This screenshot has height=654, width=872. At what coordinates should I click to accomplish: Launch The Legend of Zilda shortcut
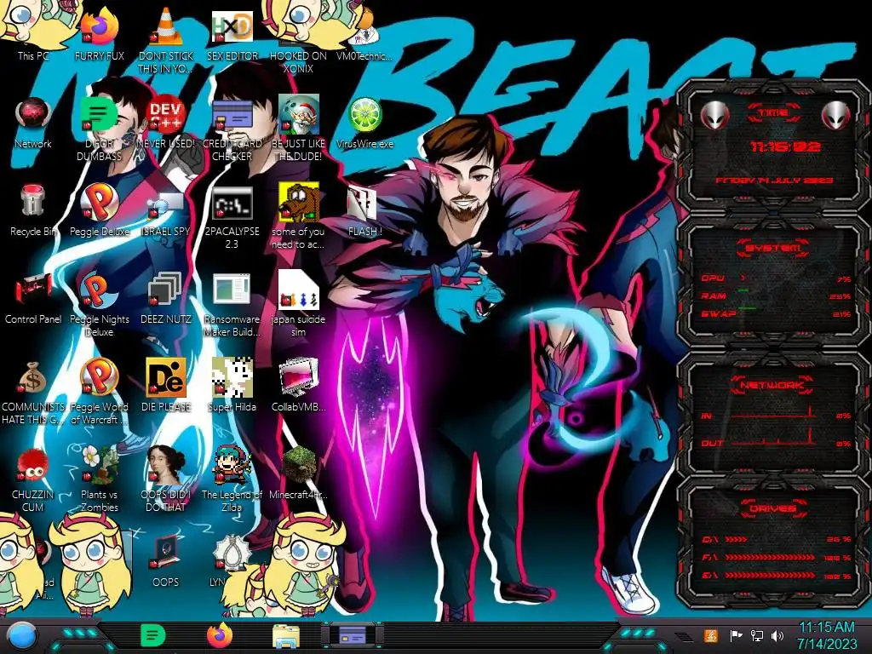[x=232, y=479]
